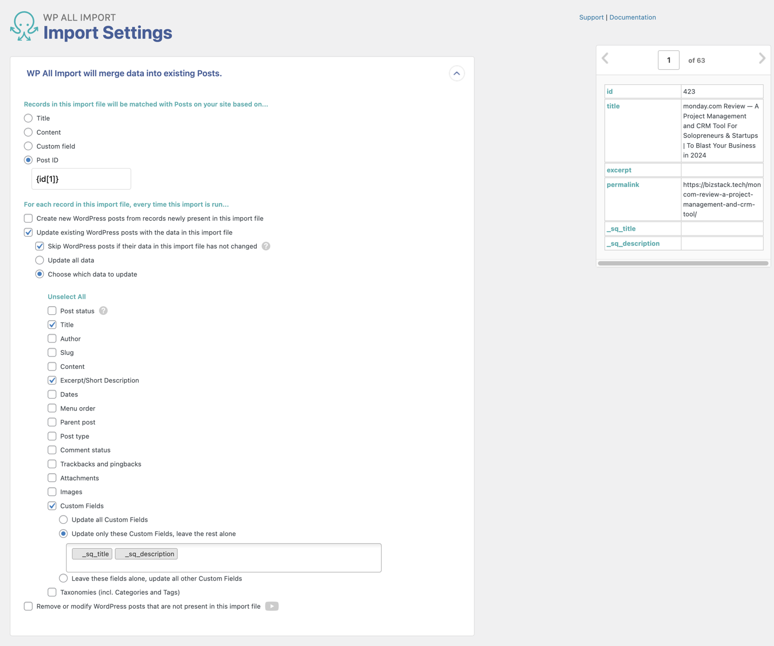Go to previous record with left chevron
The width and height of the screenshot is (774, 646).
(x=605, y=58)
